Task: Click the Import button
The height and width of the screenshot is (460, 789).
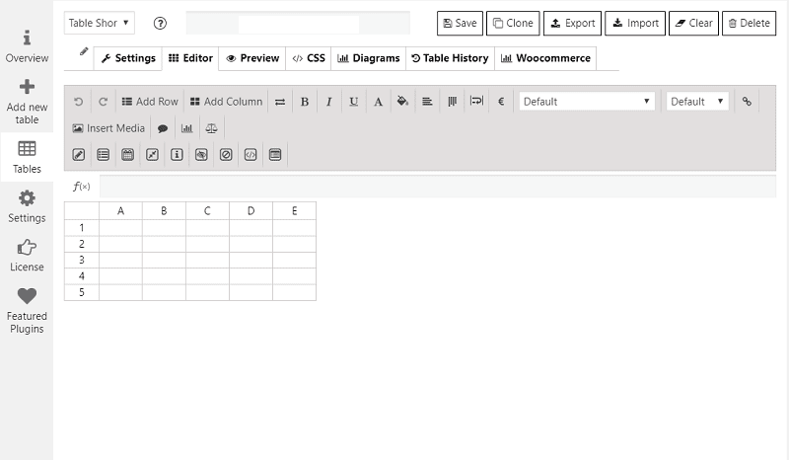Action: [635, 23]
